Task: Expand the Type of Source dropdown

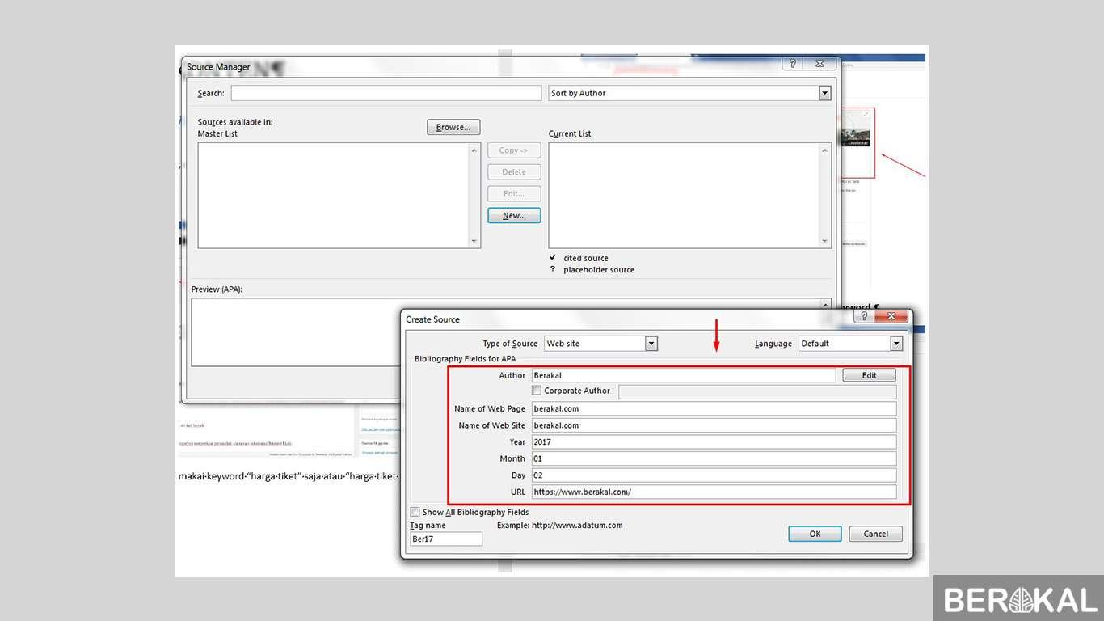Action: (651, 344)
